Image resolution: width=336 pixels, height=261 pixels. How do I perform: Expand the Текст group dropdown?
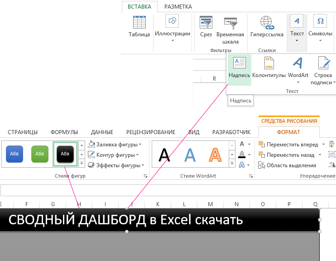tap(297, 27)
